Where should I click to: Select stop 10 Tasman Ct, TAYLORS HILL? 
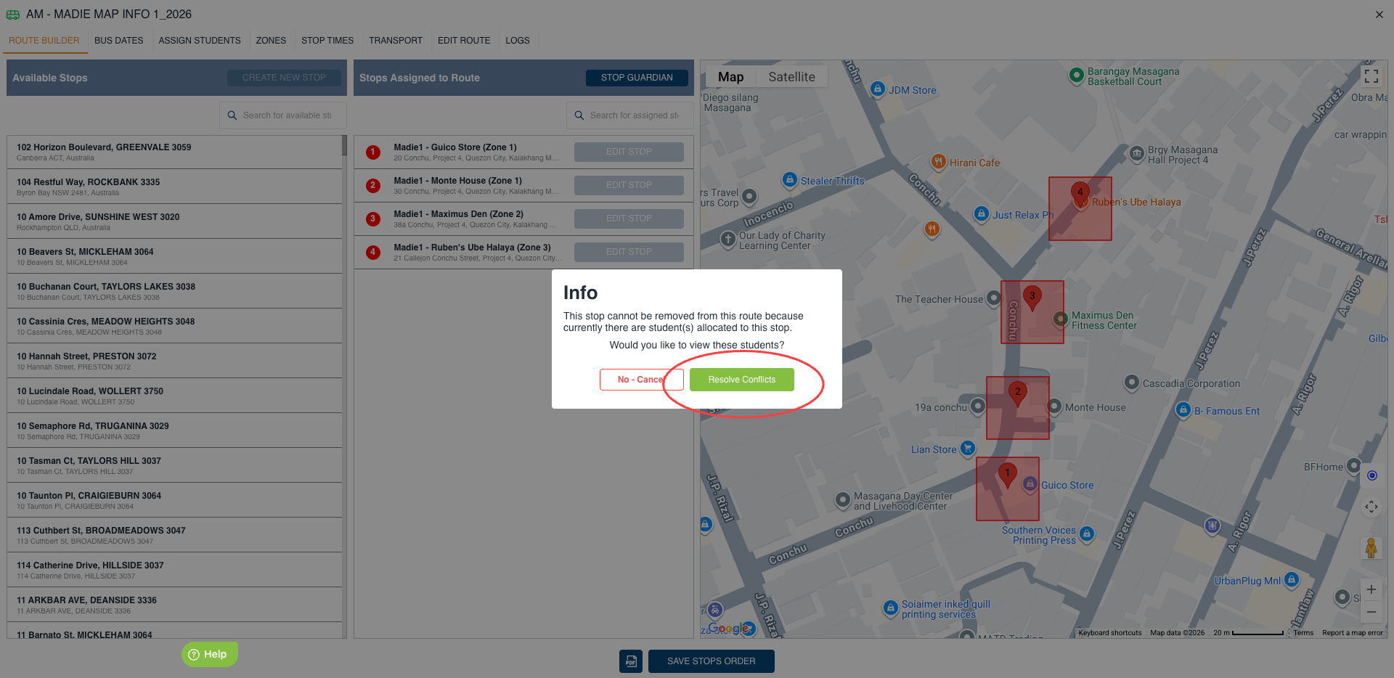coord(174,465)
